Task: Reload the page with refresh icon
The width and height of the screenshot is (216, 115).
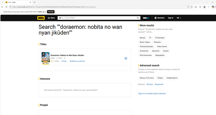Action: (x=6, y=7)
